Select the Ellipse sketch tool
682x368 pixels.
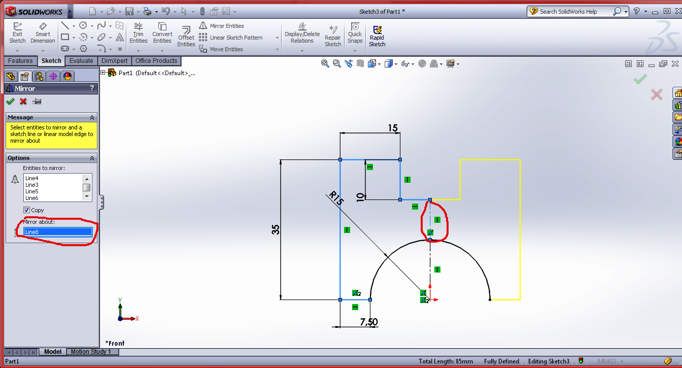pyautogui.click(x=101, y=37)
